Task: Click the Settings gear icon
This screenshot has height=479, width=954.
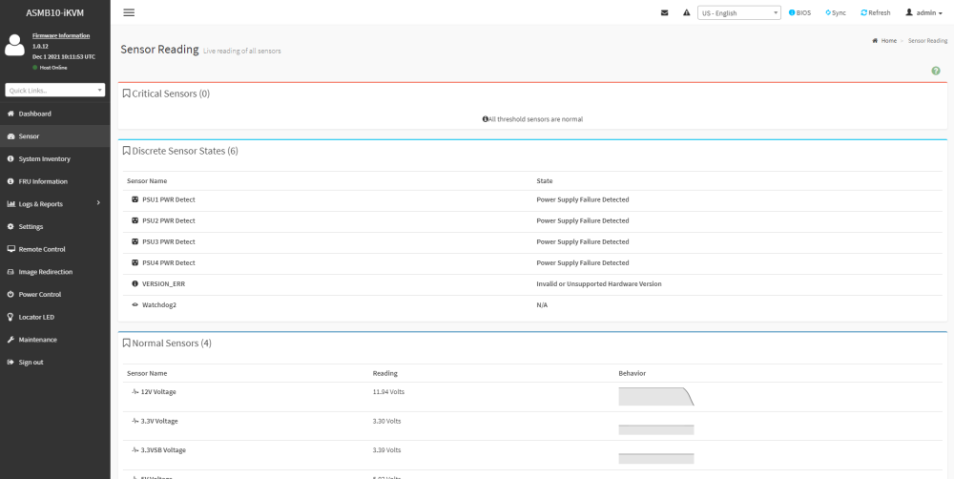Action: [x=10, y=226]
